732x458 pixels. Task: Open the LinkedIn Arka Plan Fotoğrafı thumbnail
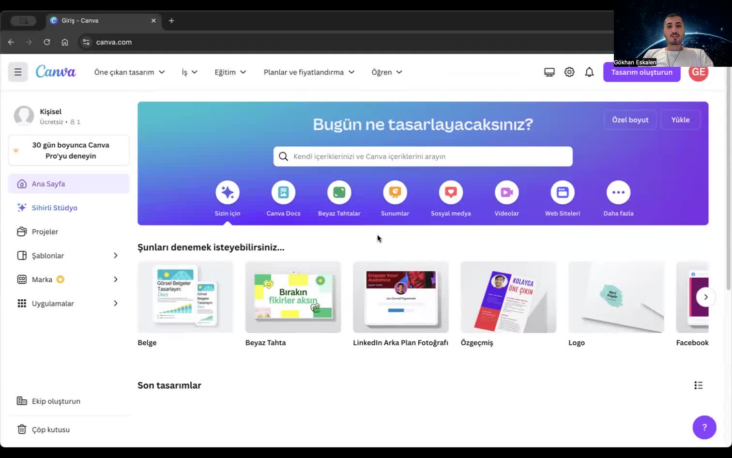pos(401,297)
